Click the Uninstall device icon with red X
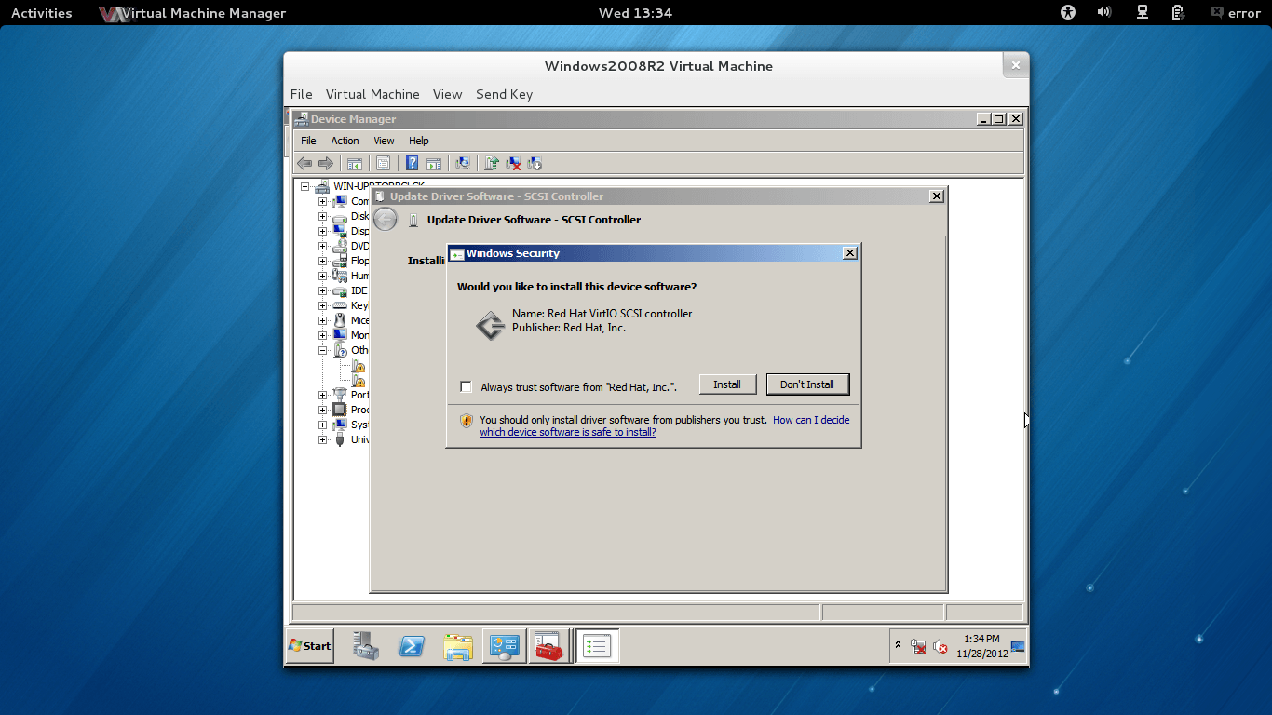Viewport: 1272px width, 715px height. tap(513, 164)
